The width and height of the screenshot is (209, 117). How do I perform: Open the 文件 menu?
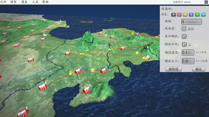3,2
